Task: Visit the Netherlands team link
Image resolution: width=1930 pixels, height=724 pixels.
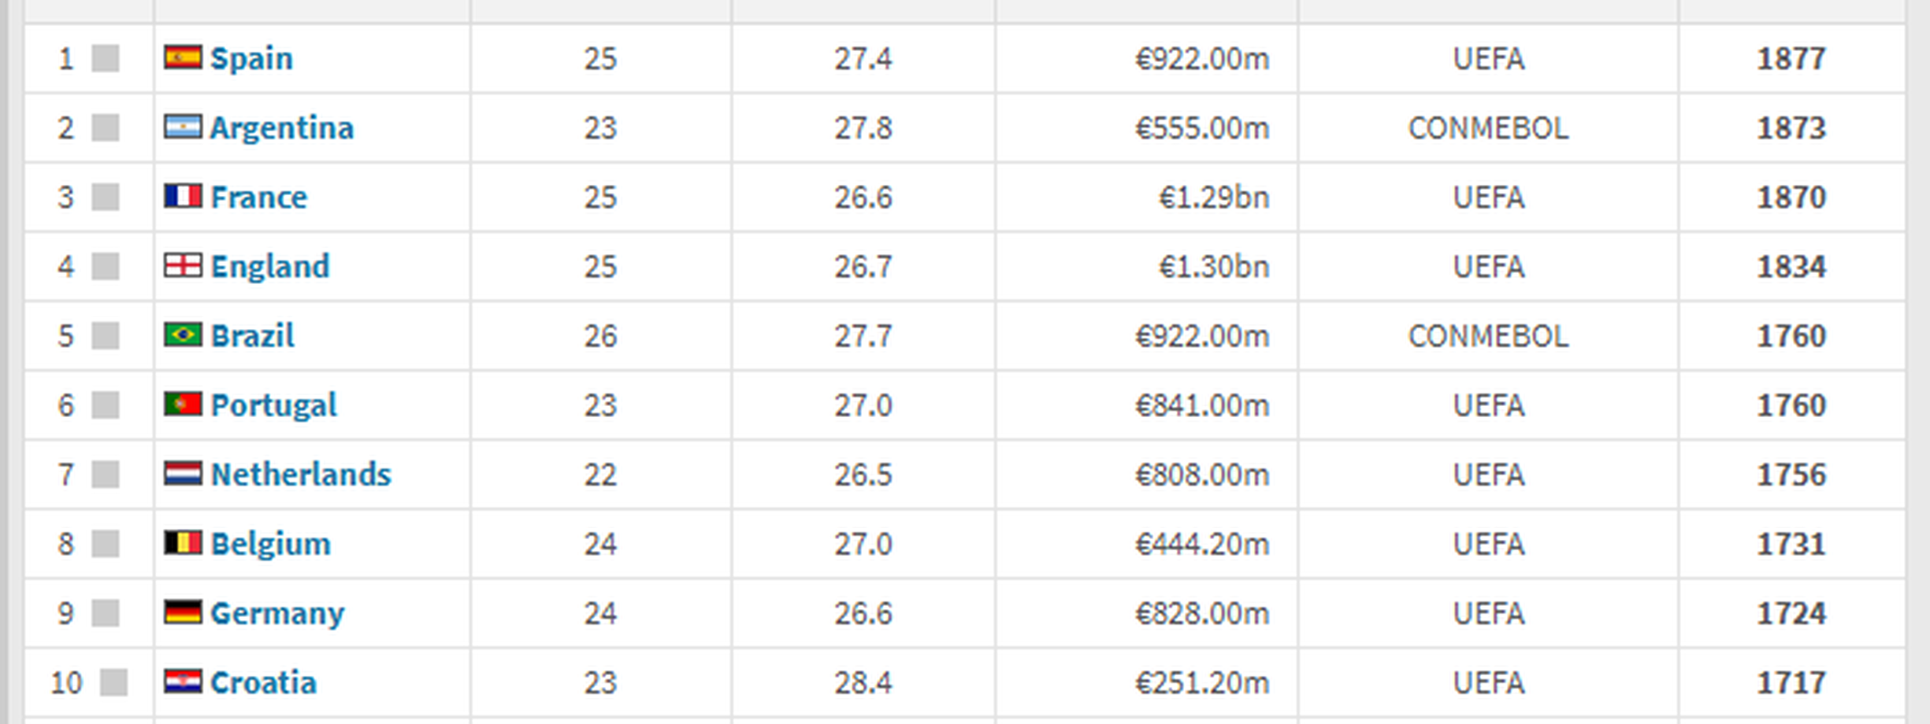Action: point(301,475)
